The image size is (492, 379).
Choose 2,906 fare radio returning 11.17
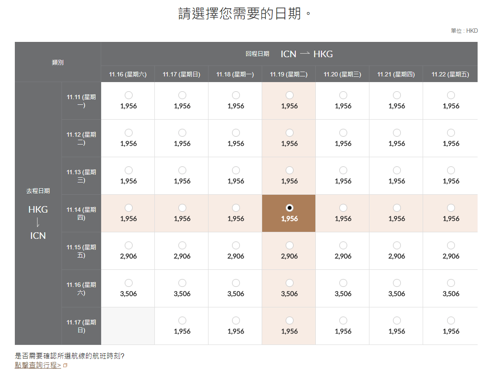pos(182,245)
